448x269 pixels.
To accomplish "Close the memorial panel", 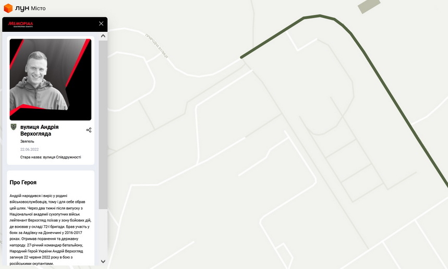I will pyautogui.click(x=101, y=23).
